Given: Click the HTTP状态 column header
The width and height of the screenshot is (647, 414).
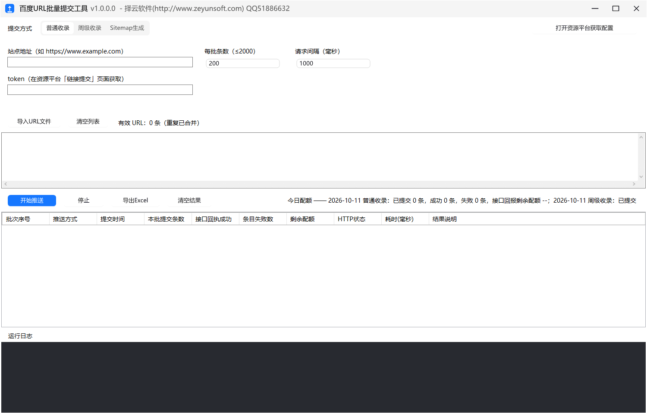Looking at the screenshot, I should (x=358, y=219).
